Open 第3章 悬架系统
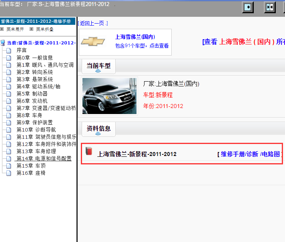 click(x=34, y=79)
